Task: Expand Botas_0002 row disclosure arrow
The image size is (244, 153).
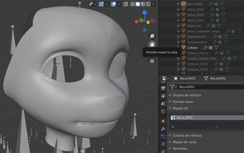Action: point(178,15)
